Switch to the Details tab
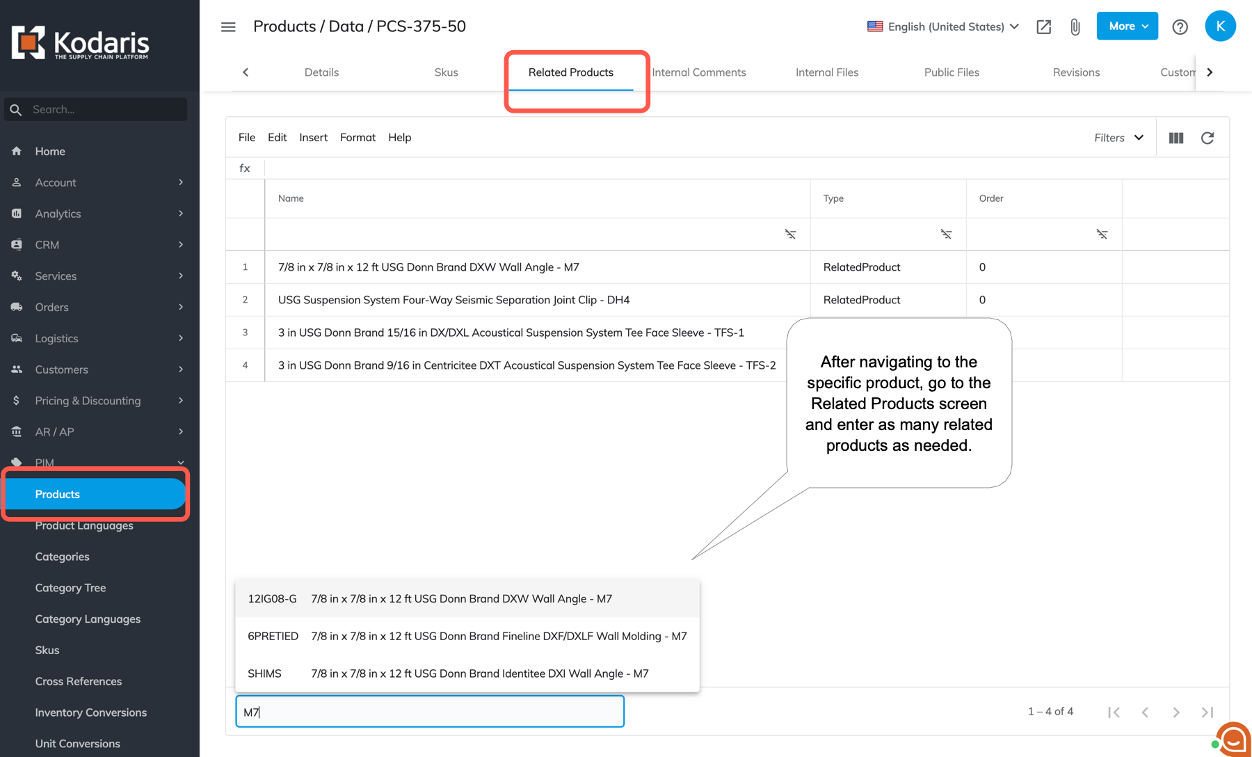 [321, 72]
